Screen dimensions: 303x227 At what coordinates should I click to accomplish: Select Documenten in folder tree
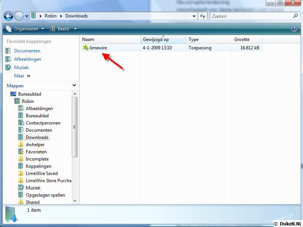[x=39, y=130]
